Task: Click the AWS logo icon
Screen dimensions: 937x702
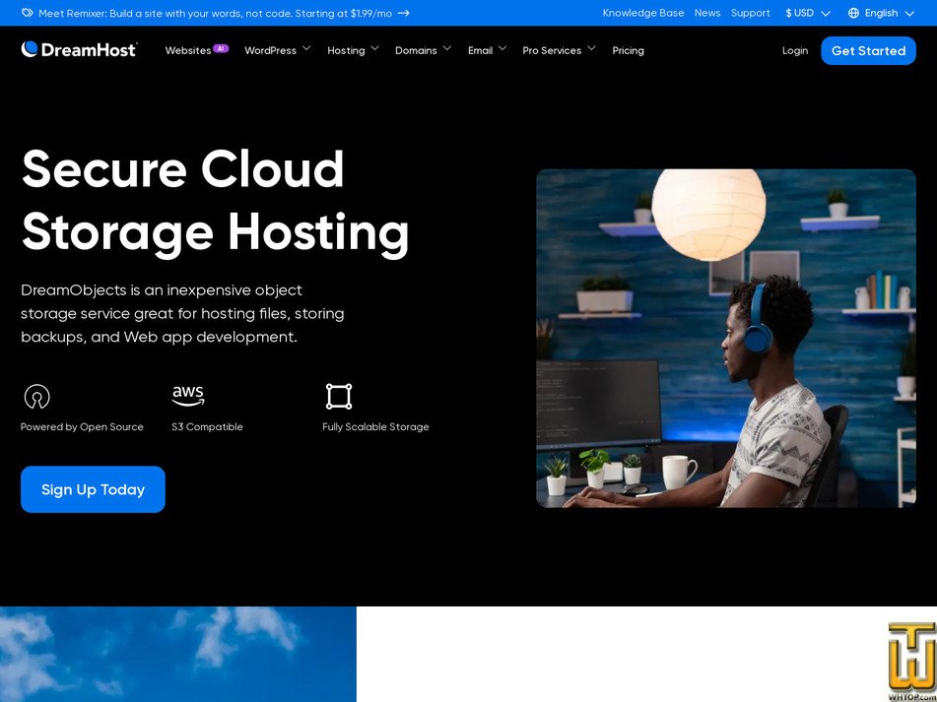Action: point(188,396)
